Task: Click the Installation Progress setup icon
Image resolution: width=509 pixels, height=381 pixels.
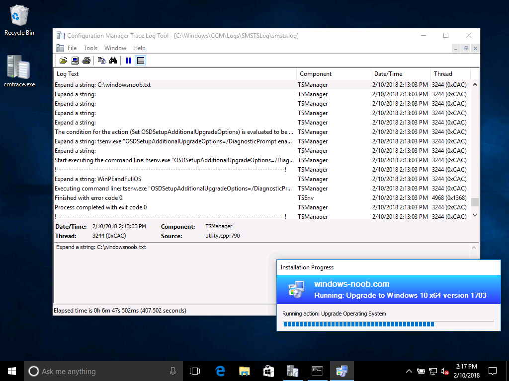Action: click(296, 289)
